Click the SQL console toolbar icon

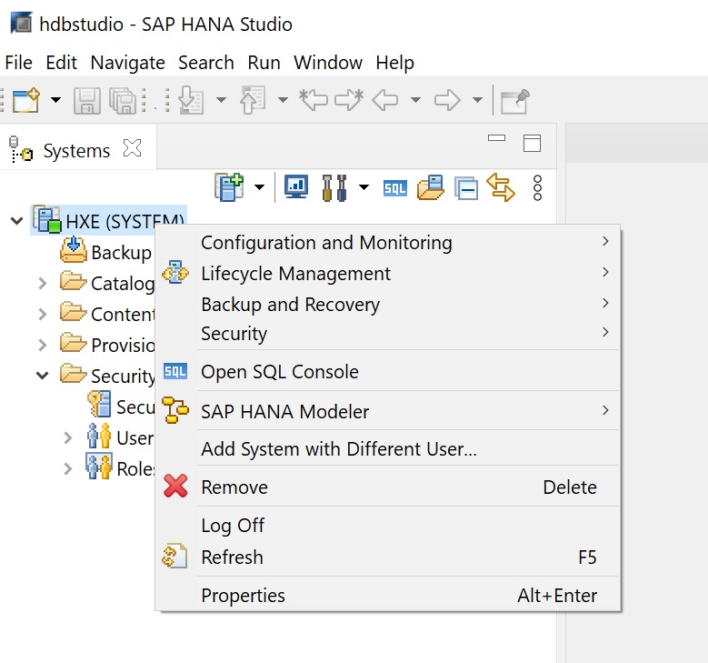pos(395,188)
